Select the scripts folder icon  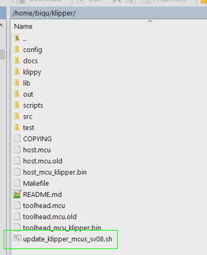tap(17, 106)
